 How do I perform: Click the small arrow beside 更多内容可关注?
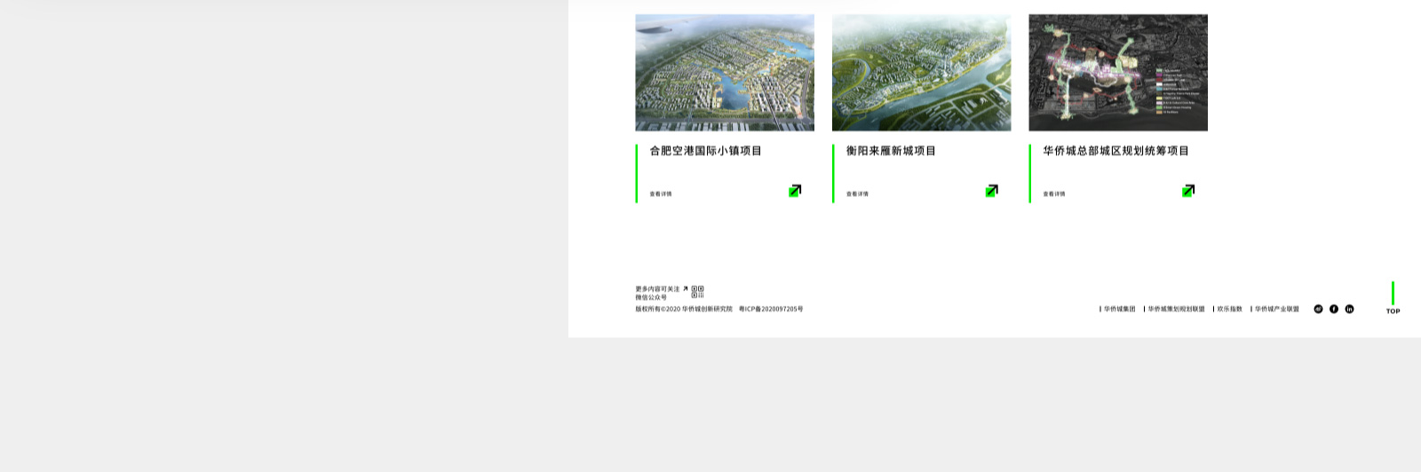click(686, 288)
